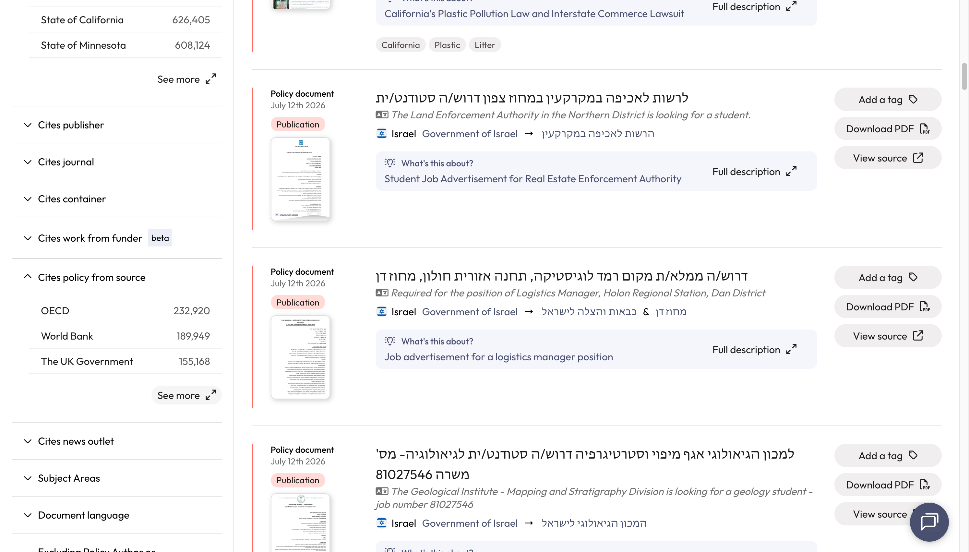Click See more below State of Minnesota
This screenshot has width=969, height=552.
[x=187, y=79]
